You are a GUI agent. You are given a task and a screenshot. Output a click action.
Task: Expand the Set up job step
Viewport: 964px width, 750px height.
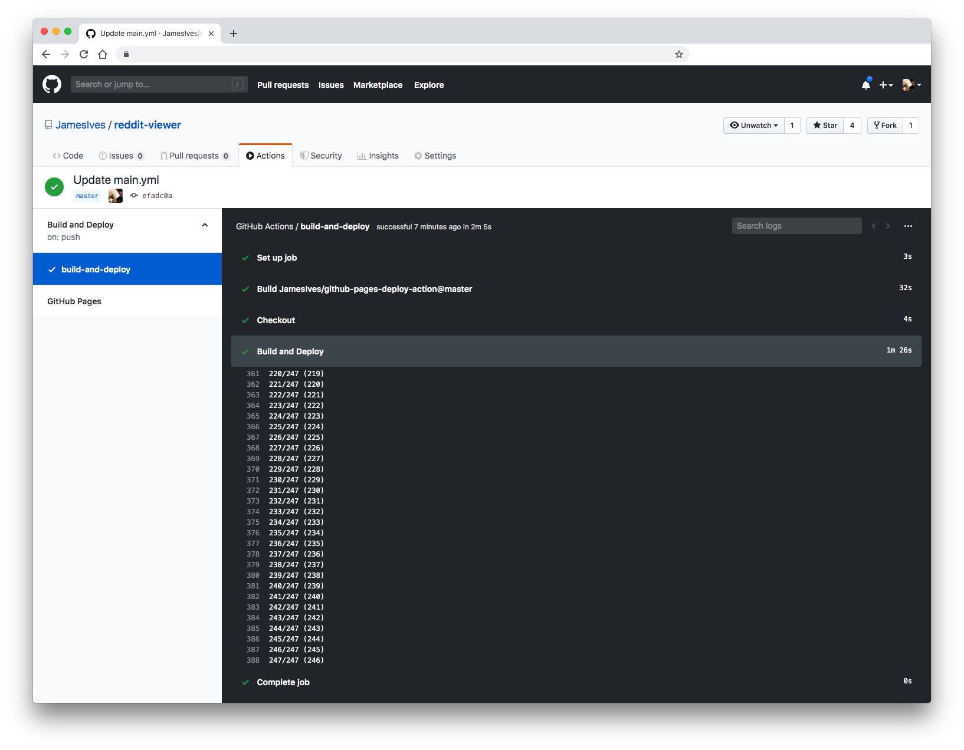click(576, 258)
